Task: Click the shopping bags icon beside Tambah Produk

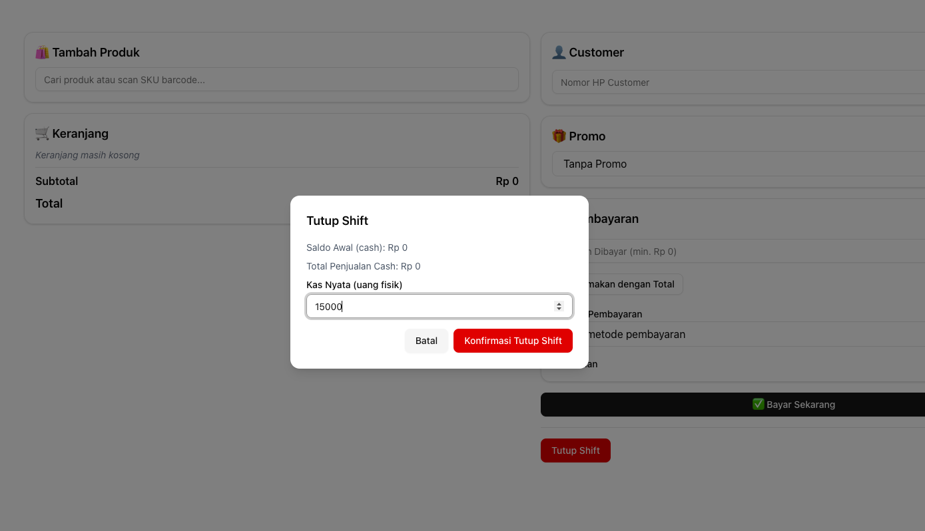Action: pyautogui.click(x=42, y=53)
